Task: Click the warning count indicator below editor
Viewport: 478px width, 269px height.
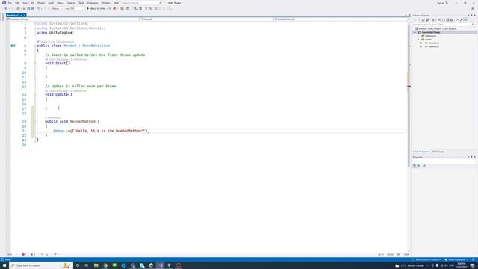Action: pyautogui.click(x=33, y=254)
